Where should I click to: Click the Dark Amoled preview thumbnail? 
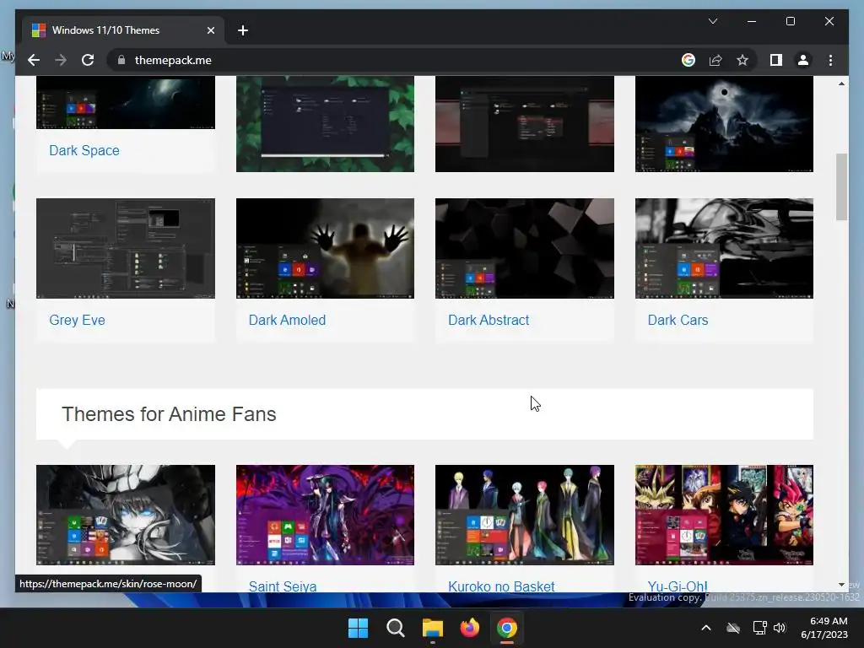click(325, 249)
